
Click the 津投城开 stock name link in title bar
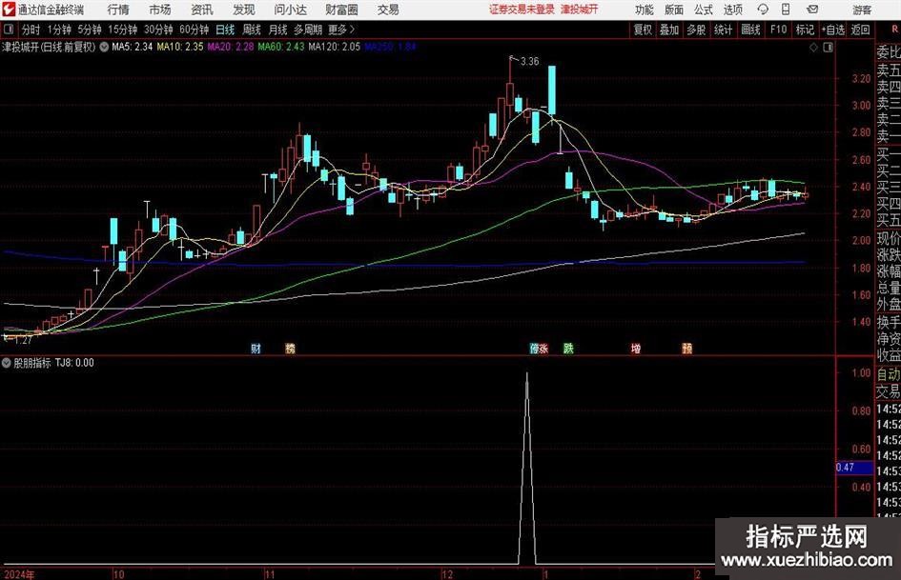pos(580,10)
